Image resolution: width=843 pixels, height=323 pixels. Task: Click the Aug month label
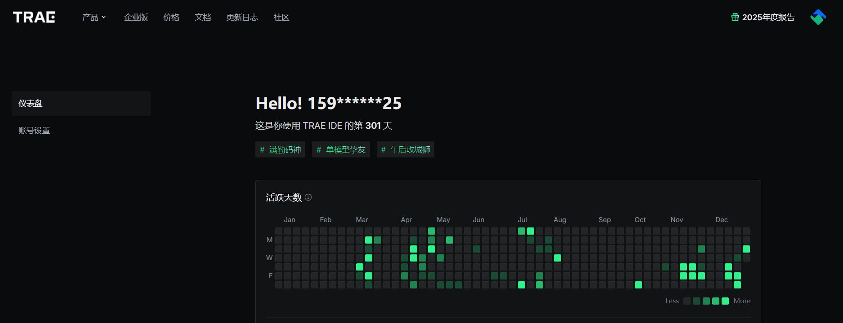coord(560,220)
